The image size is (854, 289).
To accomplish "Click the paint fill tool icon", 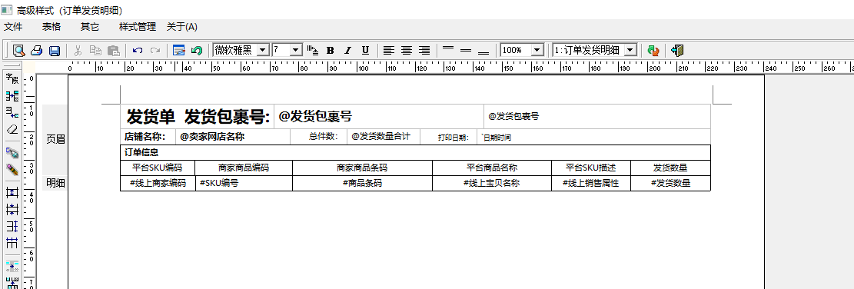I will click(12, 152).
